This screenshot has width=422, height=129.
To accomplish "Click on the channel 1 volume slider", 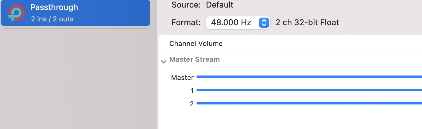I will coord(309,90).
